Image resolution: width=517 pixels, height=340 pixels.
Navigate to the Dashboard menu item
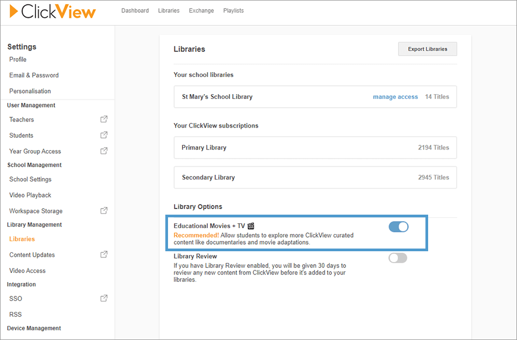point(135,10)
